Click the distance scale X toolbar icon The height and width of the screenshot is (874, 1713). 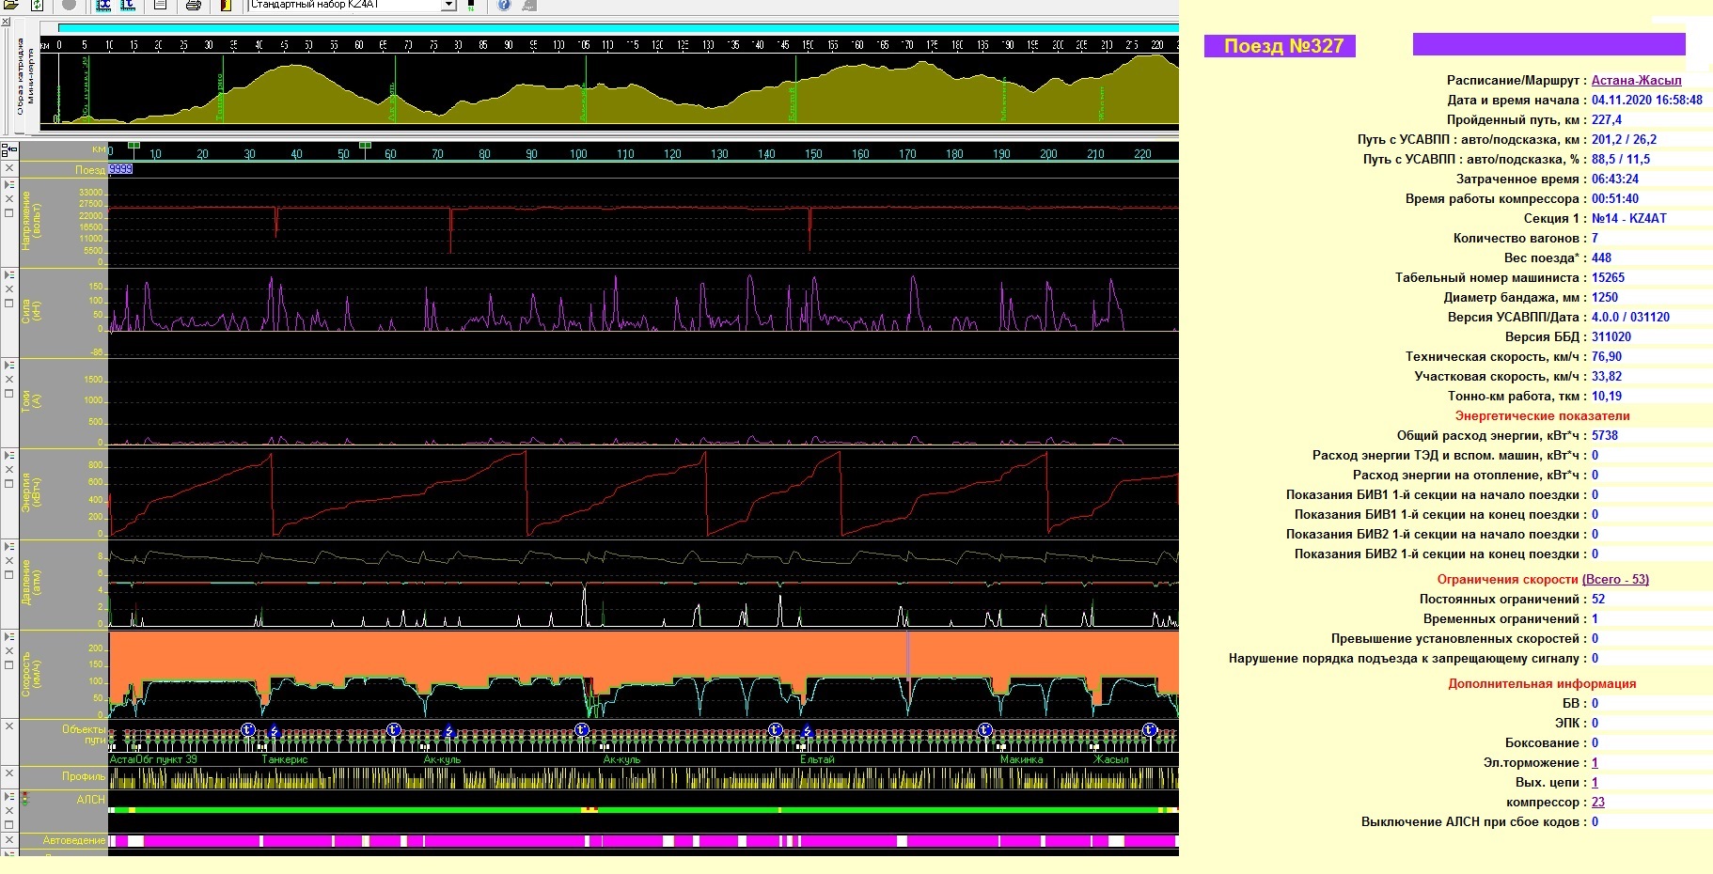[x=103, y=5]
